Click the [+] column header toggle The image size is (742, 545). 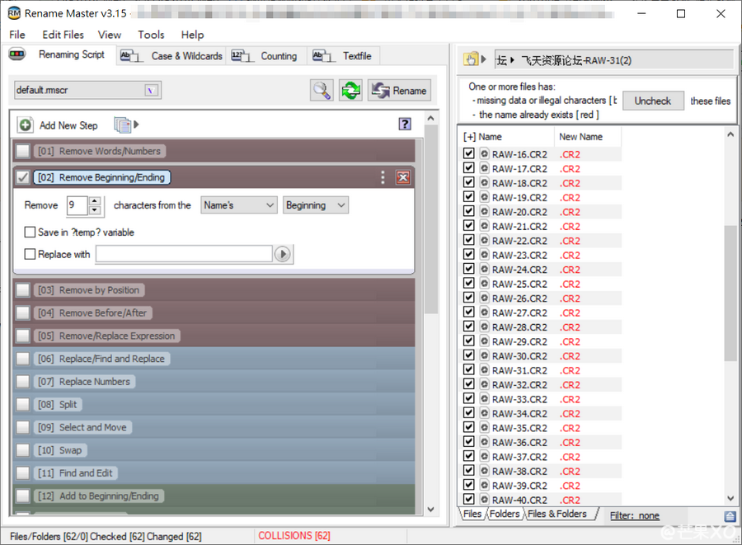click(469, 137)
